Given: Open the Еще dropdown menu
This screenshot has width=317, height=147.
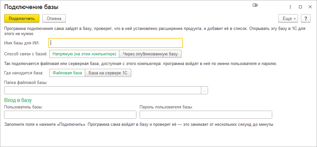Looking at the screenshot, I should coord(289,18).
